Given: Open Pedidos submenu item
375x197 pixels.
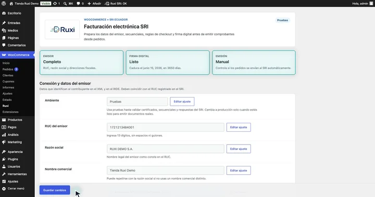Looking at the screenshot, I should pos(8,69).
